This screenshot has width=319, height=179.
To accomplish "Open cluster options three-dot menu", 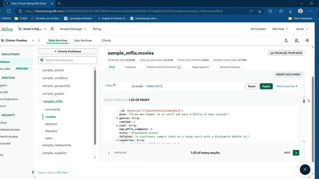I will pyautogui.click(x=39, y=40).
